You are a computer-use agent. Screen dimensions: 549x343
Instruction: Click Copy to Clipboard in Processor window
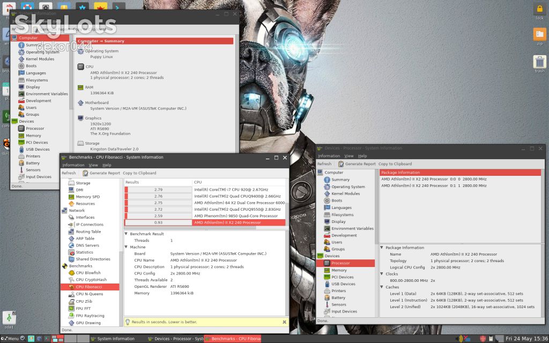395,164
